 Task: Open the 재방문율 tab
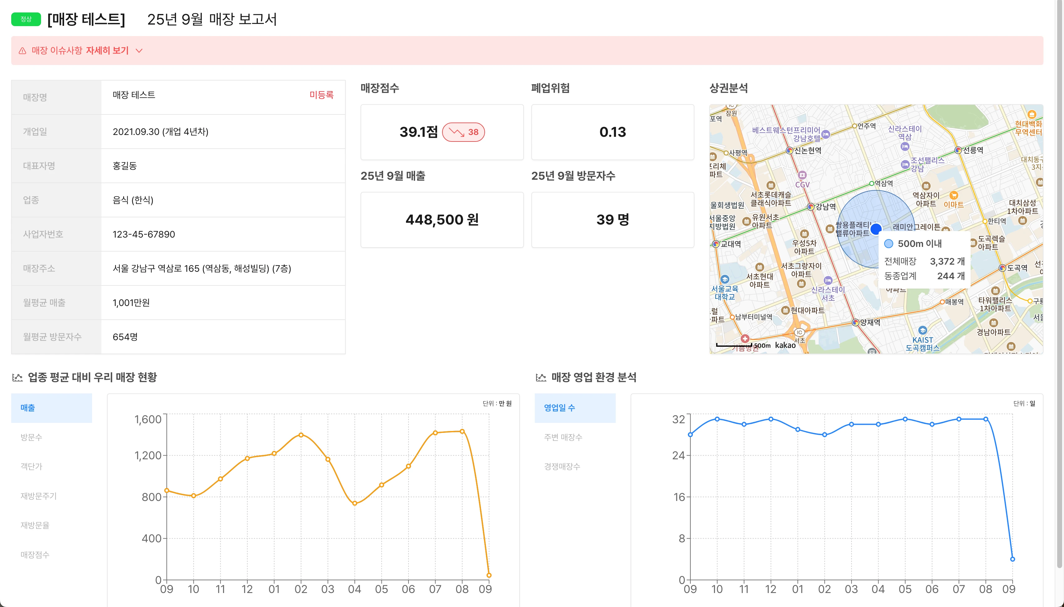coord(35,525)
